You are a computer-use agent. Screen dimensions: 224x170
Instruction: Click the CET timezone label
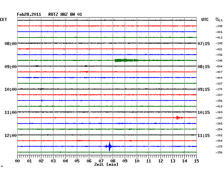click(x=3, y=20)
